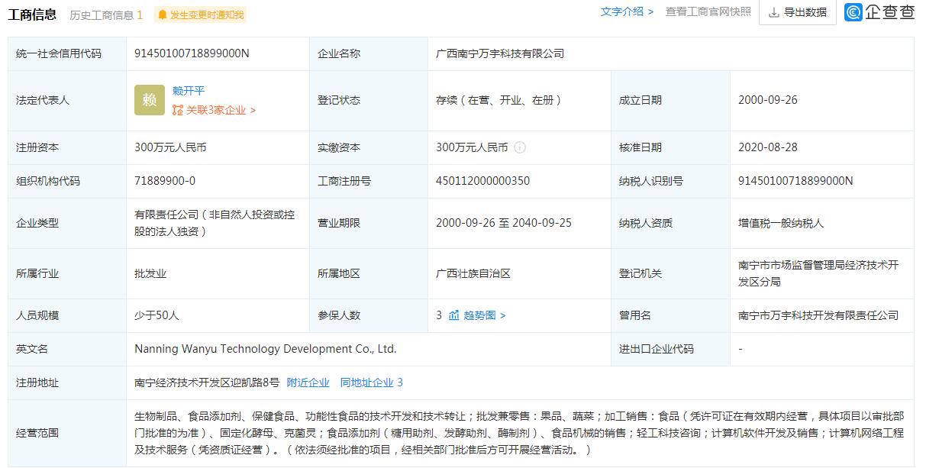This screenshot has width=926, height=468.
Task: Click the download icon in 导出数据
Action: pyautogui.click(x=774, y=12)
